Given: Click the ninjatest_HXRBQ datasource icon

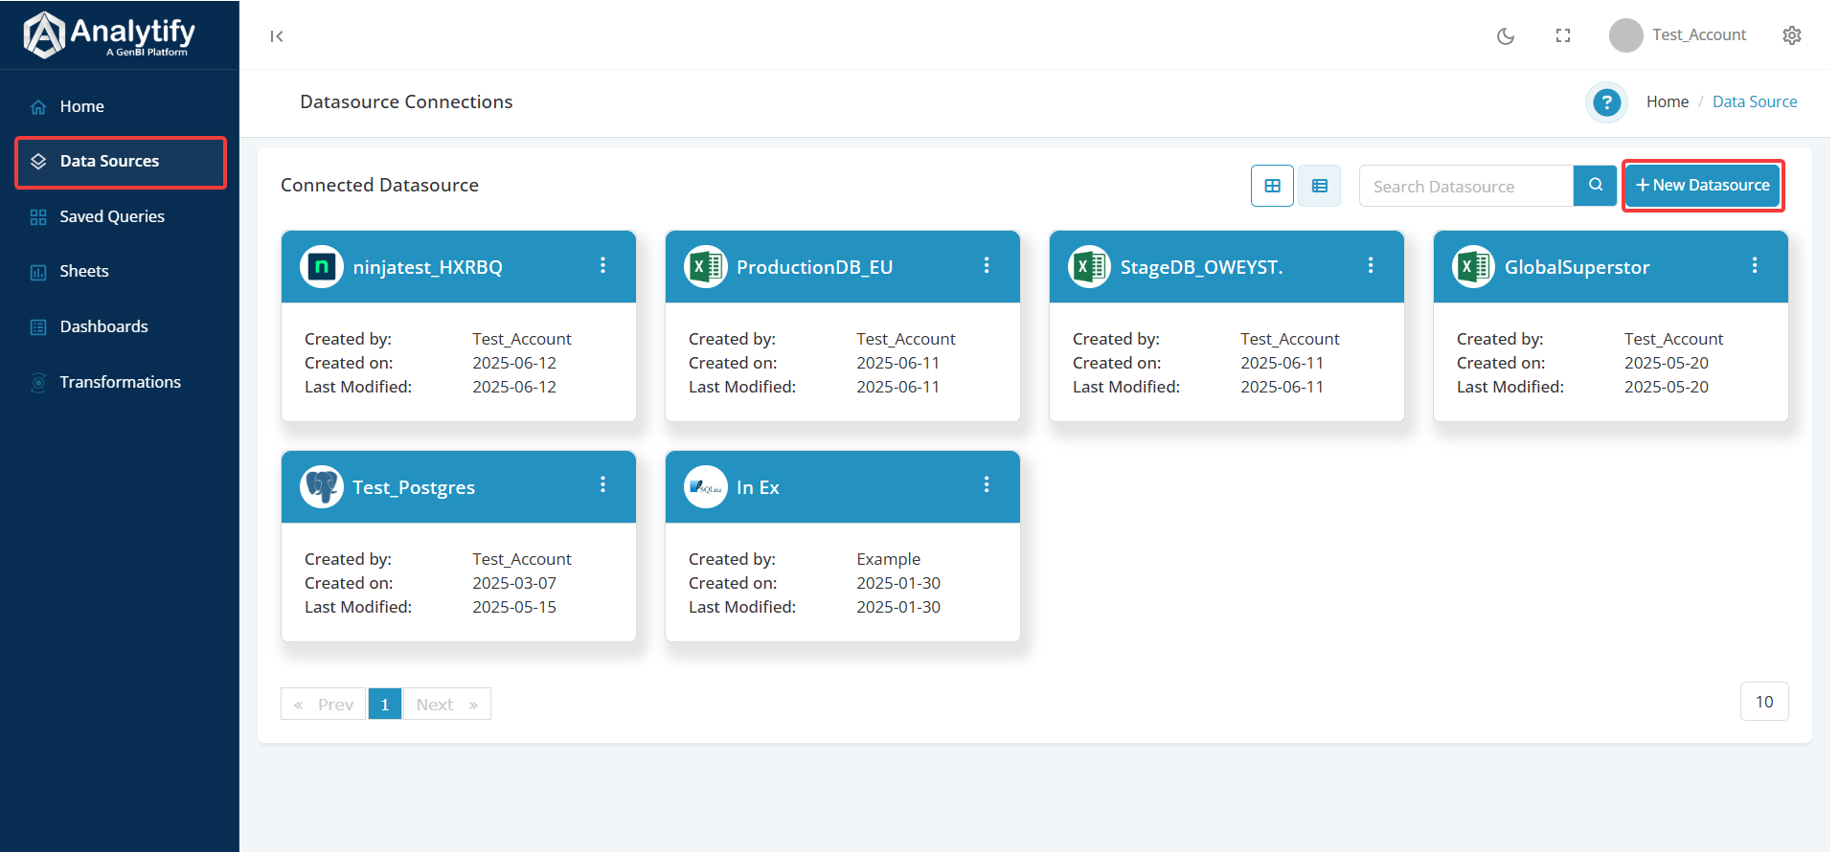Looking at the screenshot, I should (322, 267).
